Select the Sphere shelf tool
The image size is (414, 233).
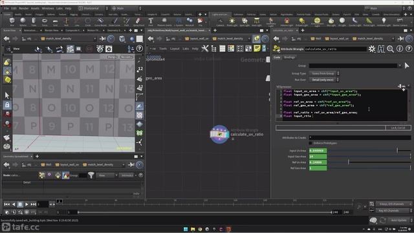click(23, 21)
